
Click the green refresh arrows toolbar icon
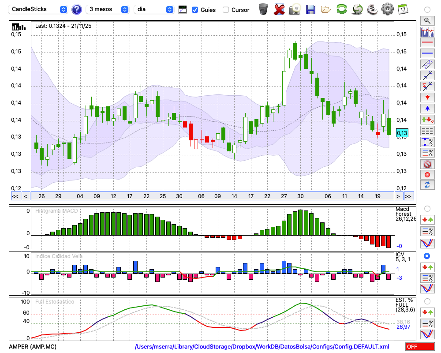(x=341, y=9)
